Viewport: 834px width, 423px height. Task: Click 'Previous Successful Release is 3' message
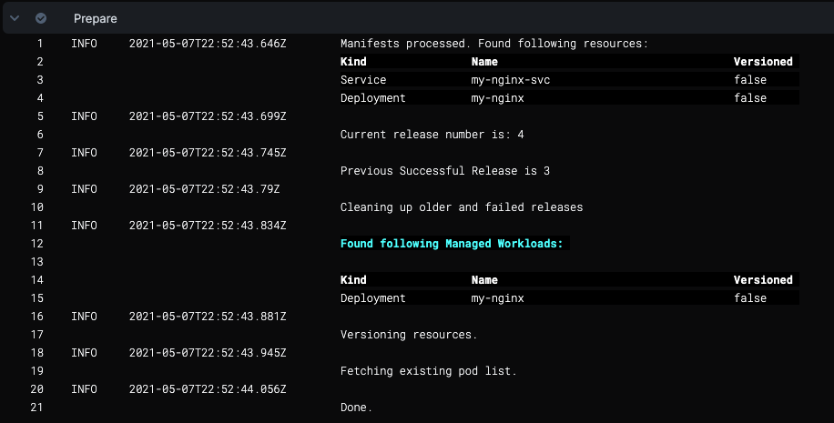click(444, 171)
